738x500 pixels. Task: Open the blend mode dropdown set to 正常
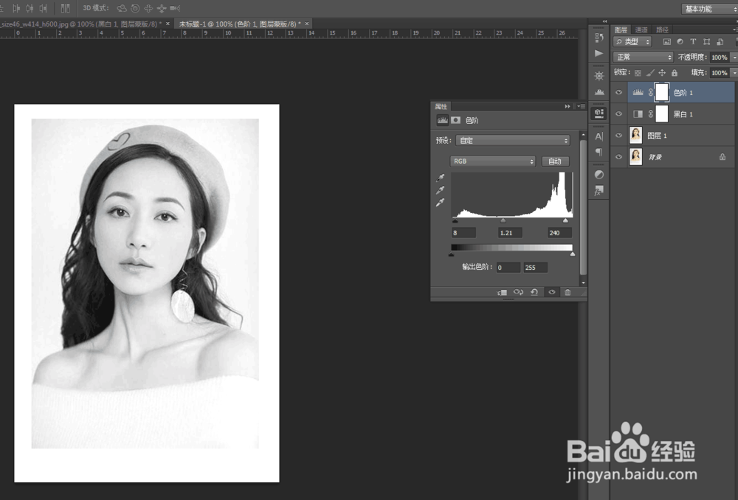tap(643, 57)
